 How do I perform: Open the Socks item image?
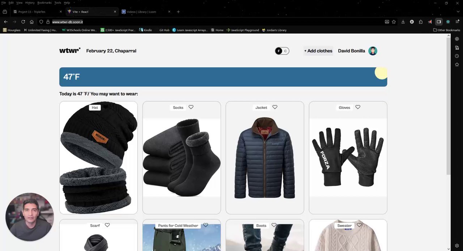pos(182,158)
